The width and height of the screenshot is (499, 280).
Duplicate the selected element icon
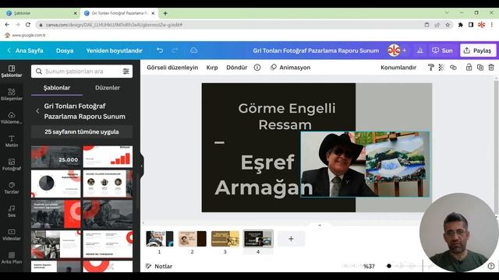[x=480, y=68]
